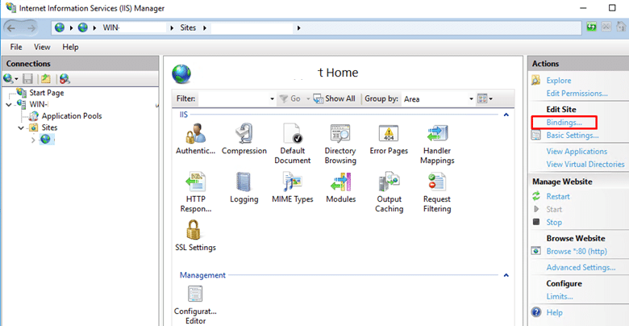
Task: Open Edit Permissions... link
Action: pos(577,93)
